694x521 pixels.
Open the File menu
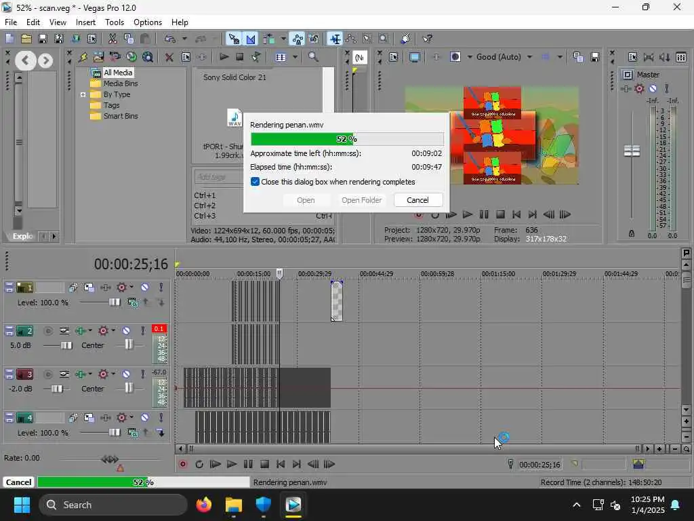(x=11, y=22)
